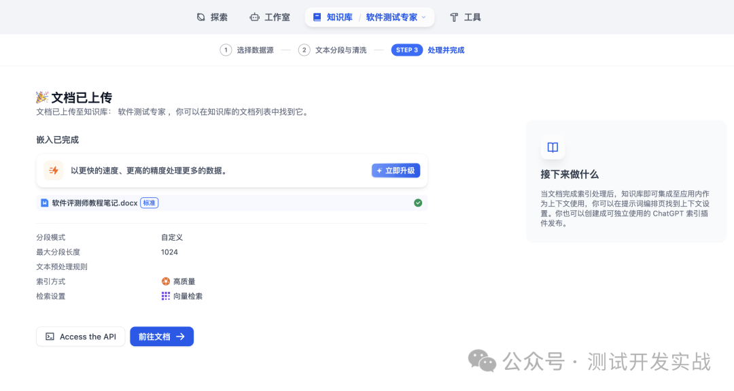This screenshot has width=734, height=391.
Task: Open the 工作室 tab
Action: 270,17
